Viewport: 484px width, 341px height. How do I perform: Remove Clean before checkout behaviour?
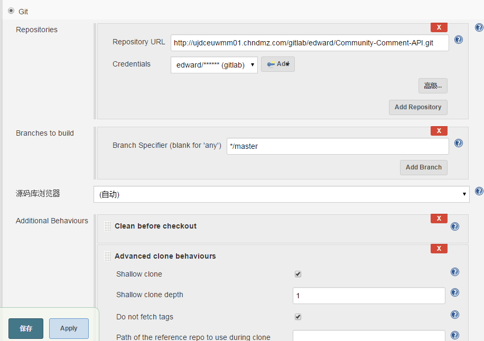tap(439, 219)
